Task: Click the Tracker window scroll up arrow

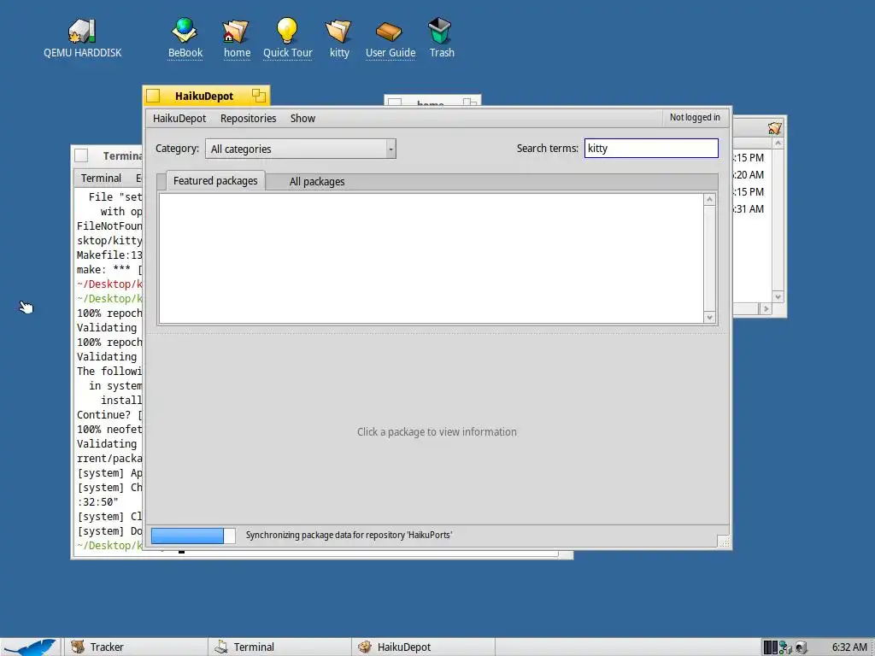Action: coord(778,143)
